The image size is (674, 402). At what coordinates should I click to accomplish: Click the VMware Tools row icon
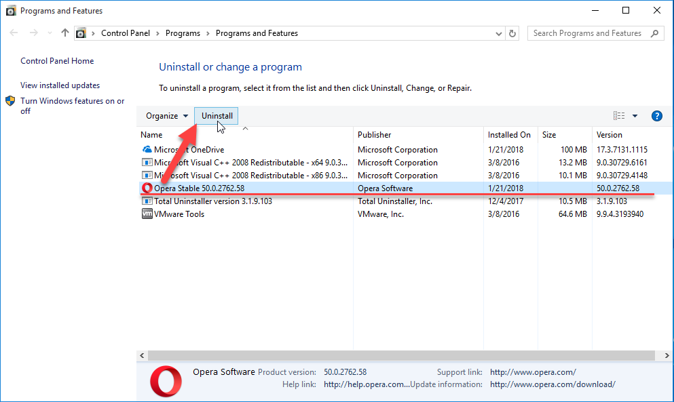[147, 214]
